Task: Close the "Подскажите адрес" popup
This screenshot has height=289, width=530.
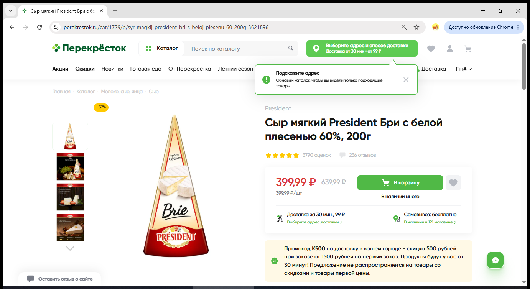Action: click(406, 80)
